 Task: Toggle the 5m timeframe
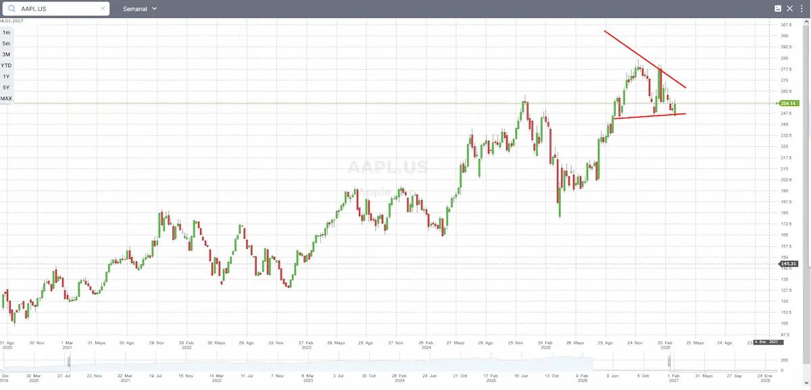click(6, 43)
